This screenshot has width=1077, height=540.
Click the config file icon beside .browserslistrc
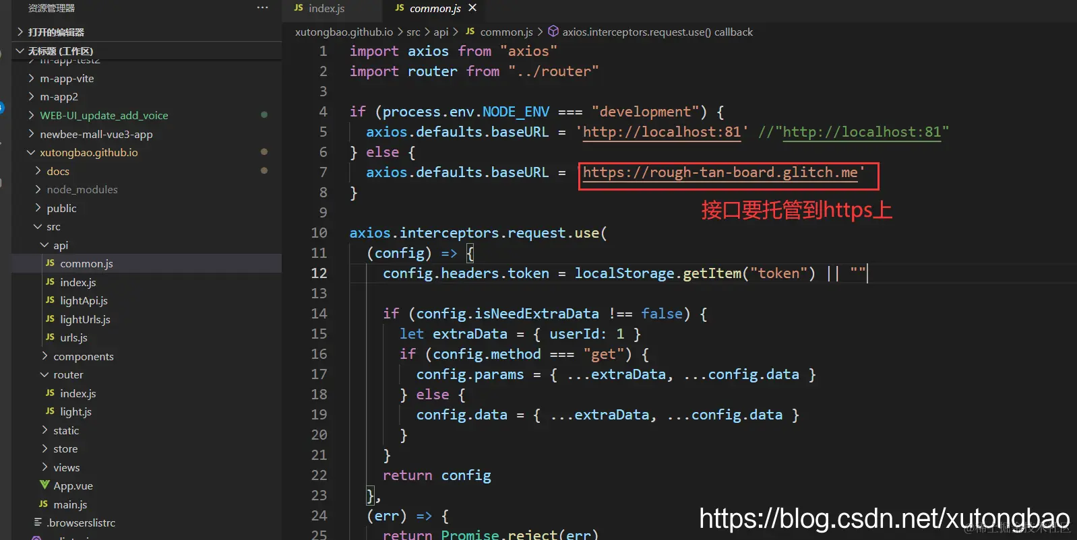coord(38,522)
